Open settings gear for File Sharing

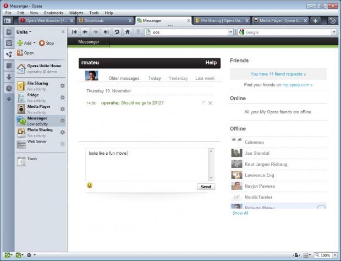62,86
